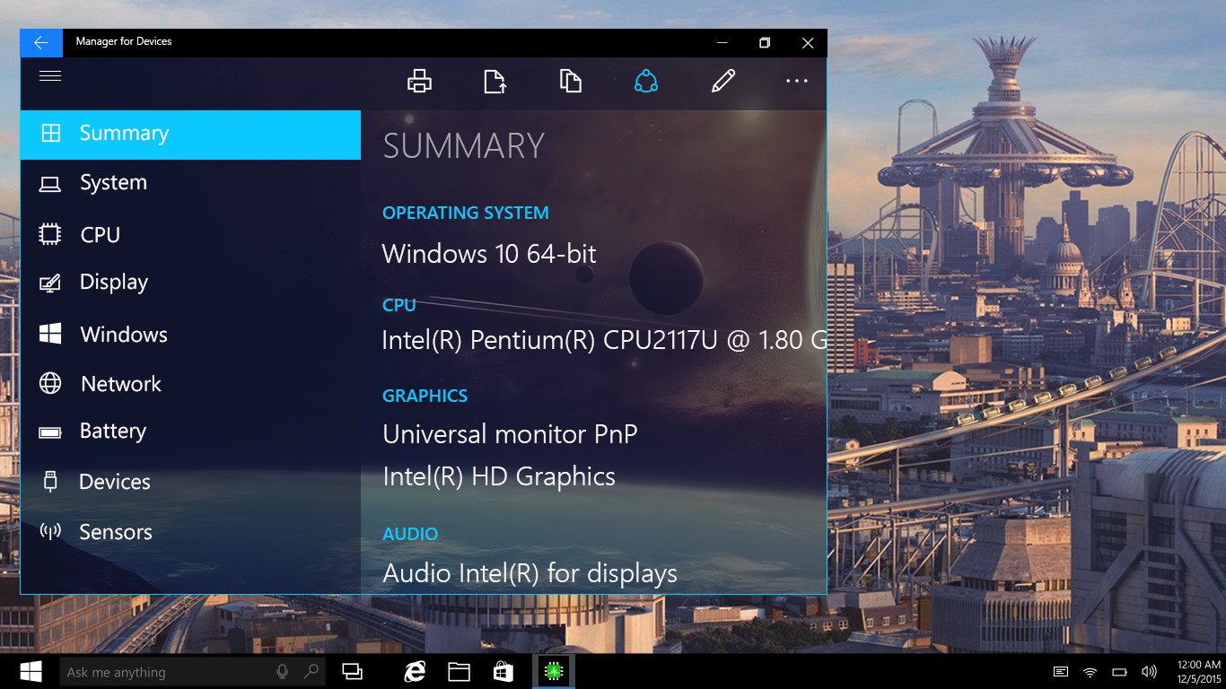Viewport: 1226px width, 689px height.
Task: Click the "OPERATING SYSTEM" label
Action: point(465,214)
